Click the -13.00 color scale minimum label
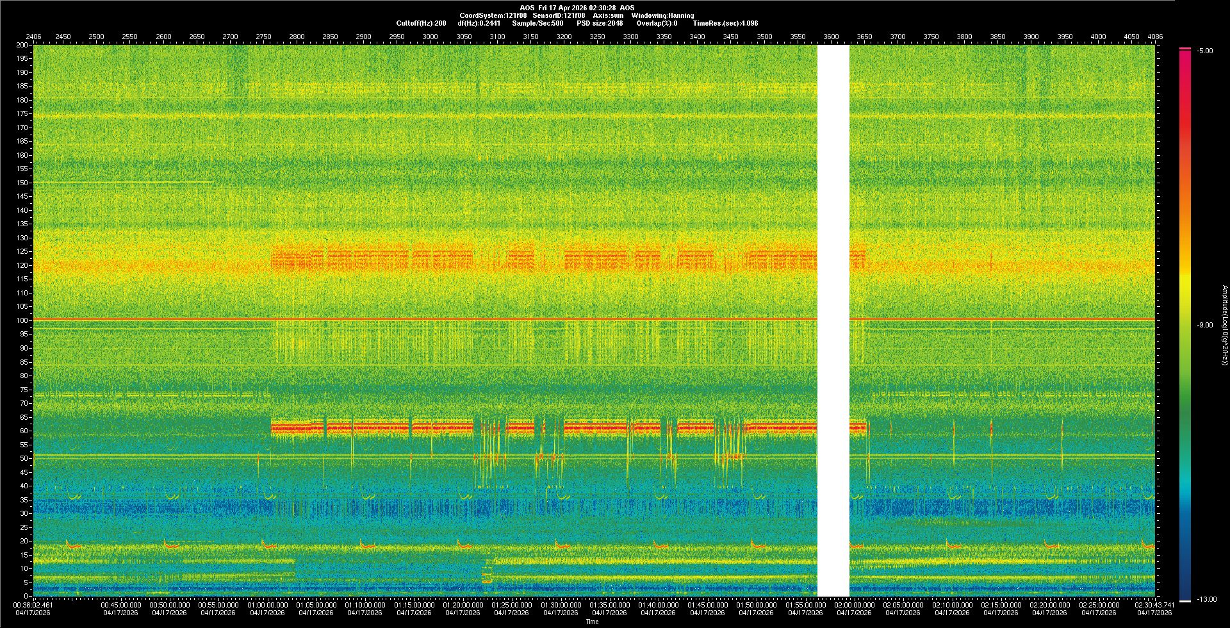Image resolution: width=1230 pixels, height=628 pixels. click(1206, 600)
